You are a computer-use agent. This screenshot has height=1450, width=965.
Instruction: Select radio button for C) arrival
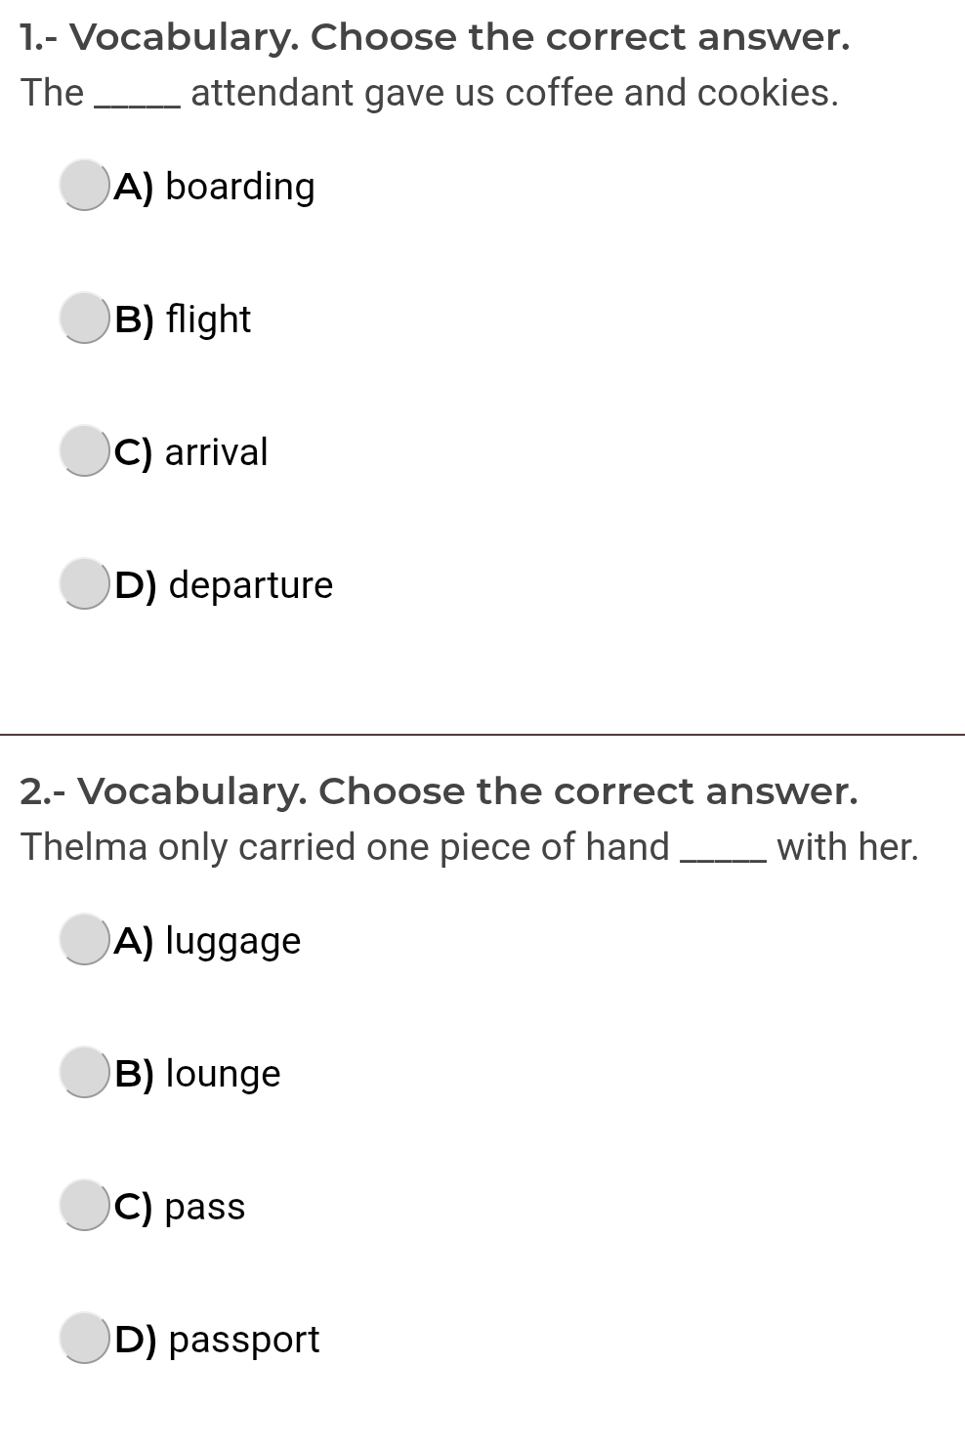(x=84, y=451)
